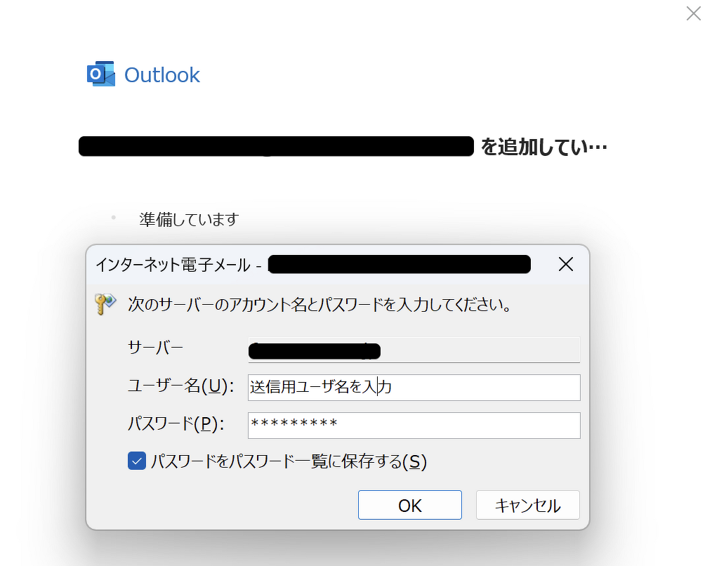Click the サーバー label
This screenshot has height=566, width=712.
[x=155, y=347]
